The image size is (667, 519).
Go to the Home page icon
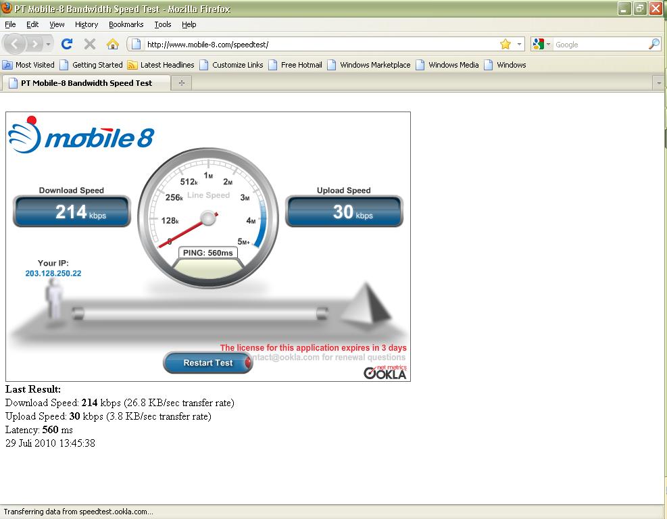tap(113, 44)
